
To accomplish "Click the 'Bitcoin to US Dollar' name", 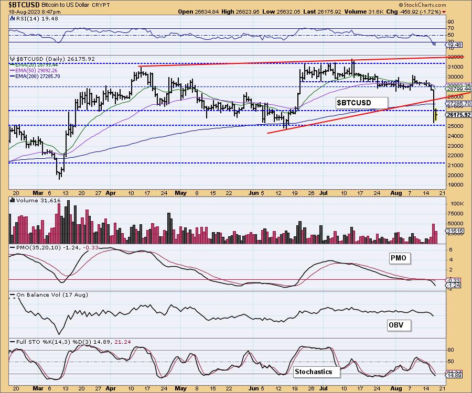I will [x=66, y=5].
